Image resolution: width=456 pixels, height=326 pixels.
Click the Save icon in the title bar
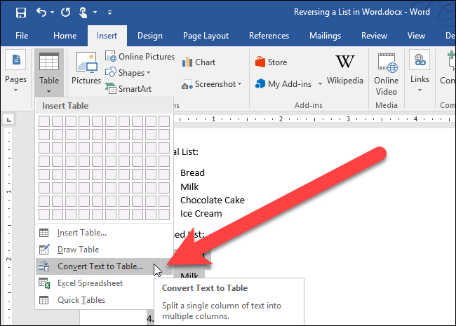pos(21,12)
